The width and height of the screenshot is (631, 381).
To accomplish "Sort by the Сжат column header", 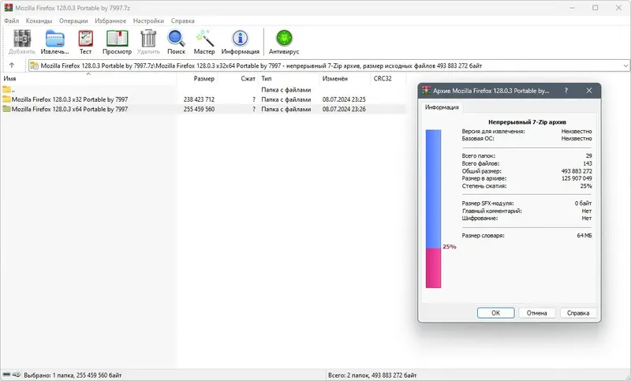I will [238, 78].
